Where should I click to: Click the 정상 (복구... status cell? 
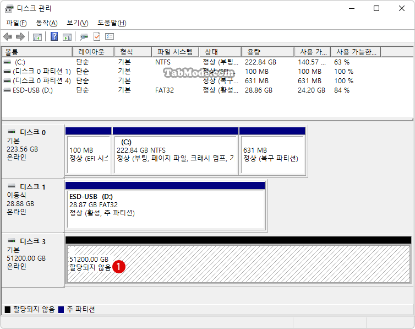[220, 80]
